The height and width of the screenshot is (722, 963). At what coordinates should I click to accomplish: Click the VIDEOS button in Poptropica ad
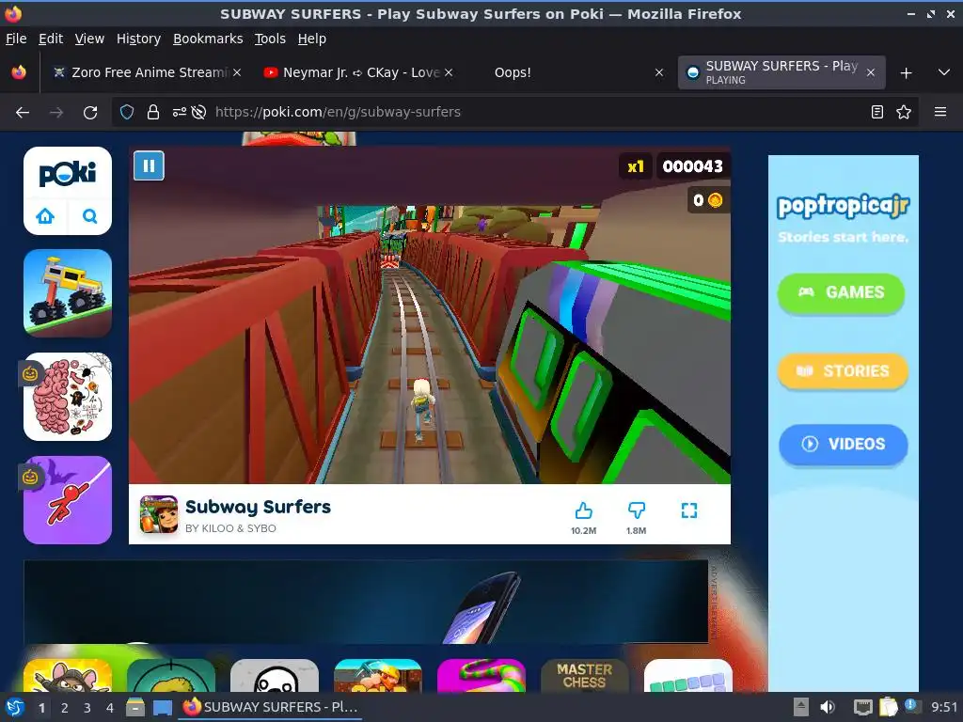pos(844,444)
